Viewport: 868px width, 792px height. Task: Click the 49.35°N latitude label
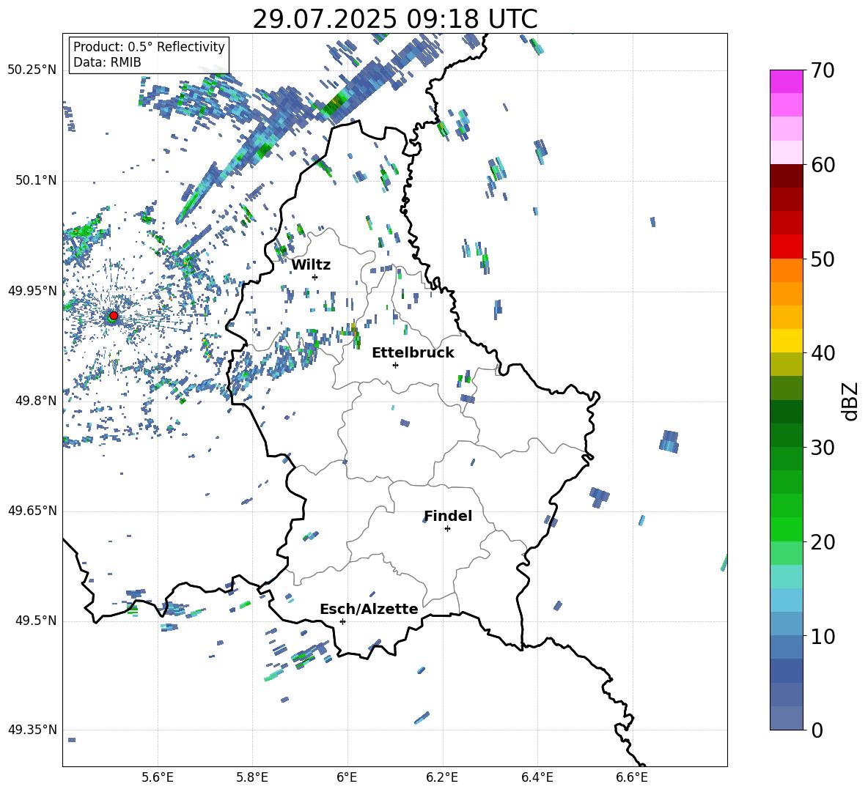32,730
